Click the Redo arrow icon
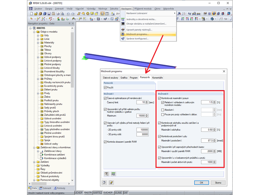The height and width of the screenshot is (195, 260). 73,14
